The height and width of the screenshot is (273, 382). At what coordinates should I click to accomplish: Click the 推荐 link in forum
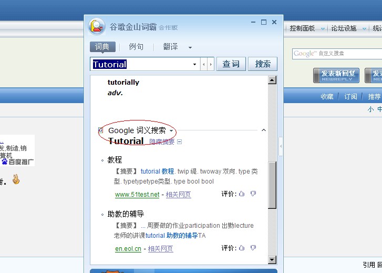[x=374, y=97]
